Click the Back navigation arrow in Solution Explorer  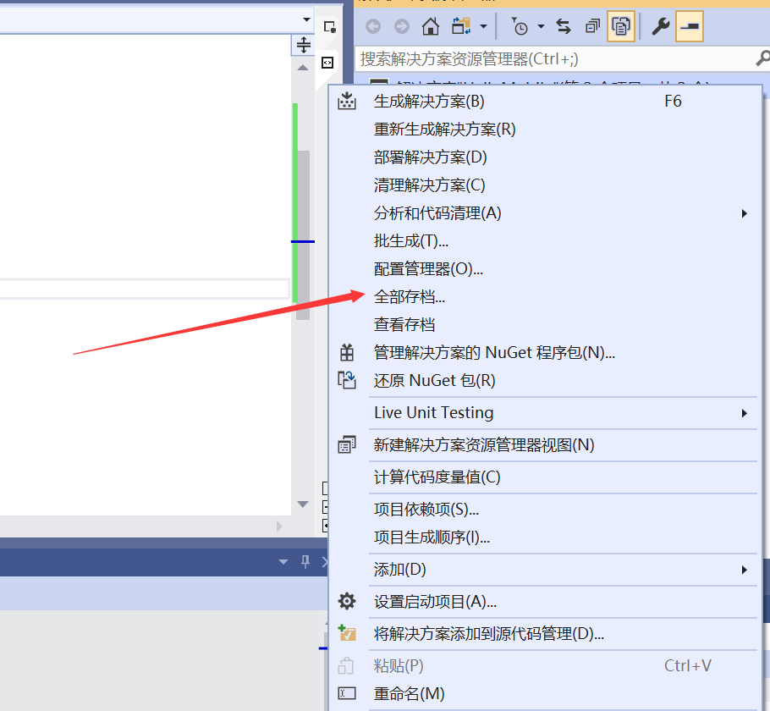point(373,26)
